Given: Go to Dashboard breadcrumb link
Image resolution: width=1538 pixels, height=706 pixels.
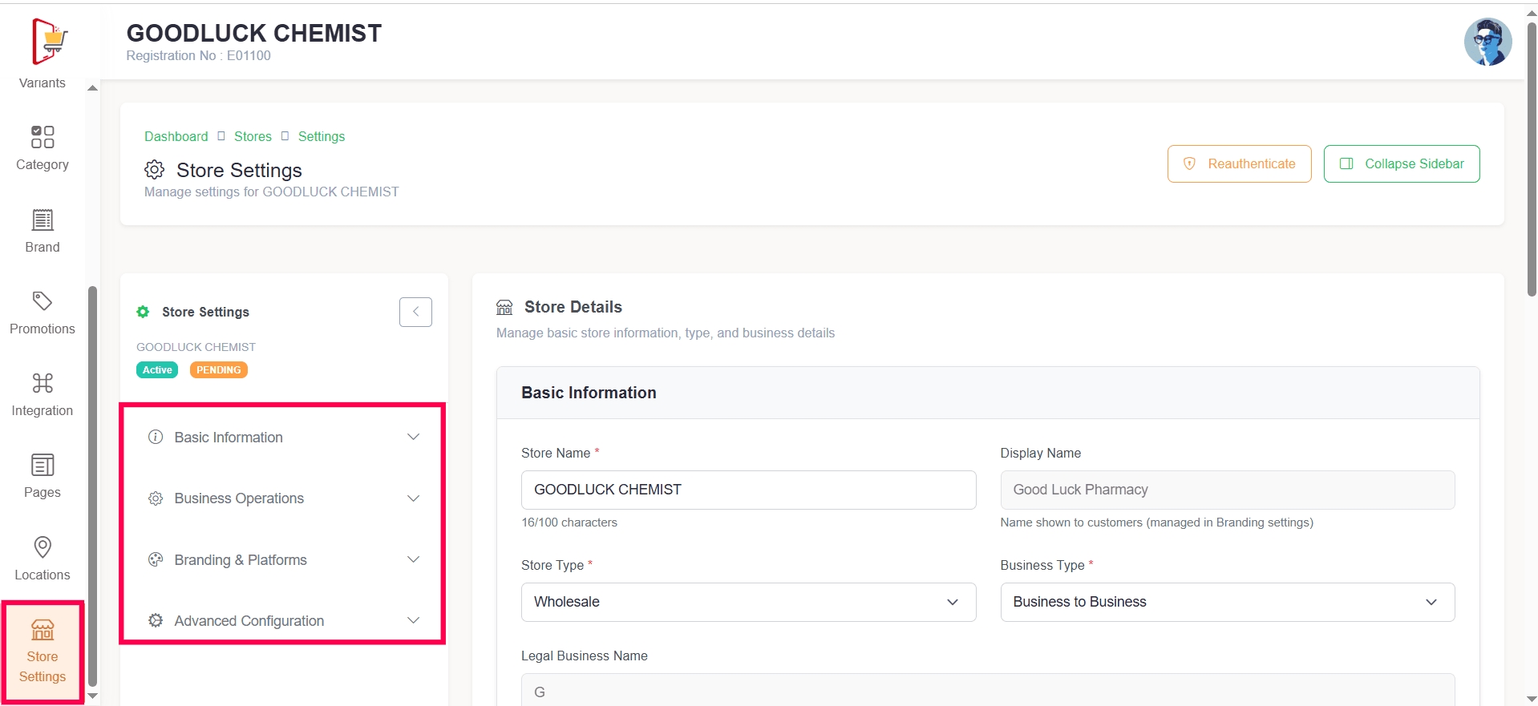Looking at the screenshot, I should tap(176, 136).
